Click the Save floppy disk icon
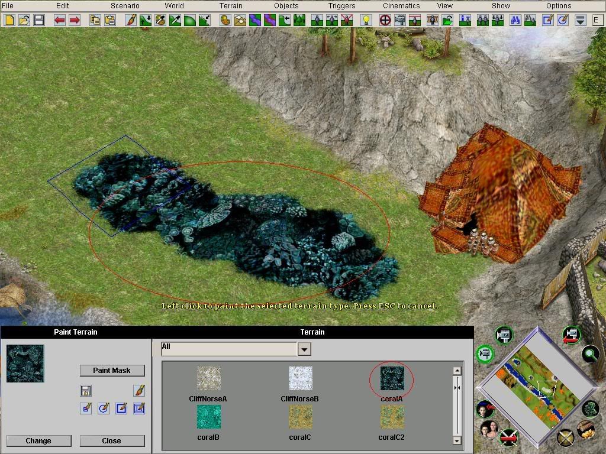This screenshot has width=606, height=454. coord(39,20)
